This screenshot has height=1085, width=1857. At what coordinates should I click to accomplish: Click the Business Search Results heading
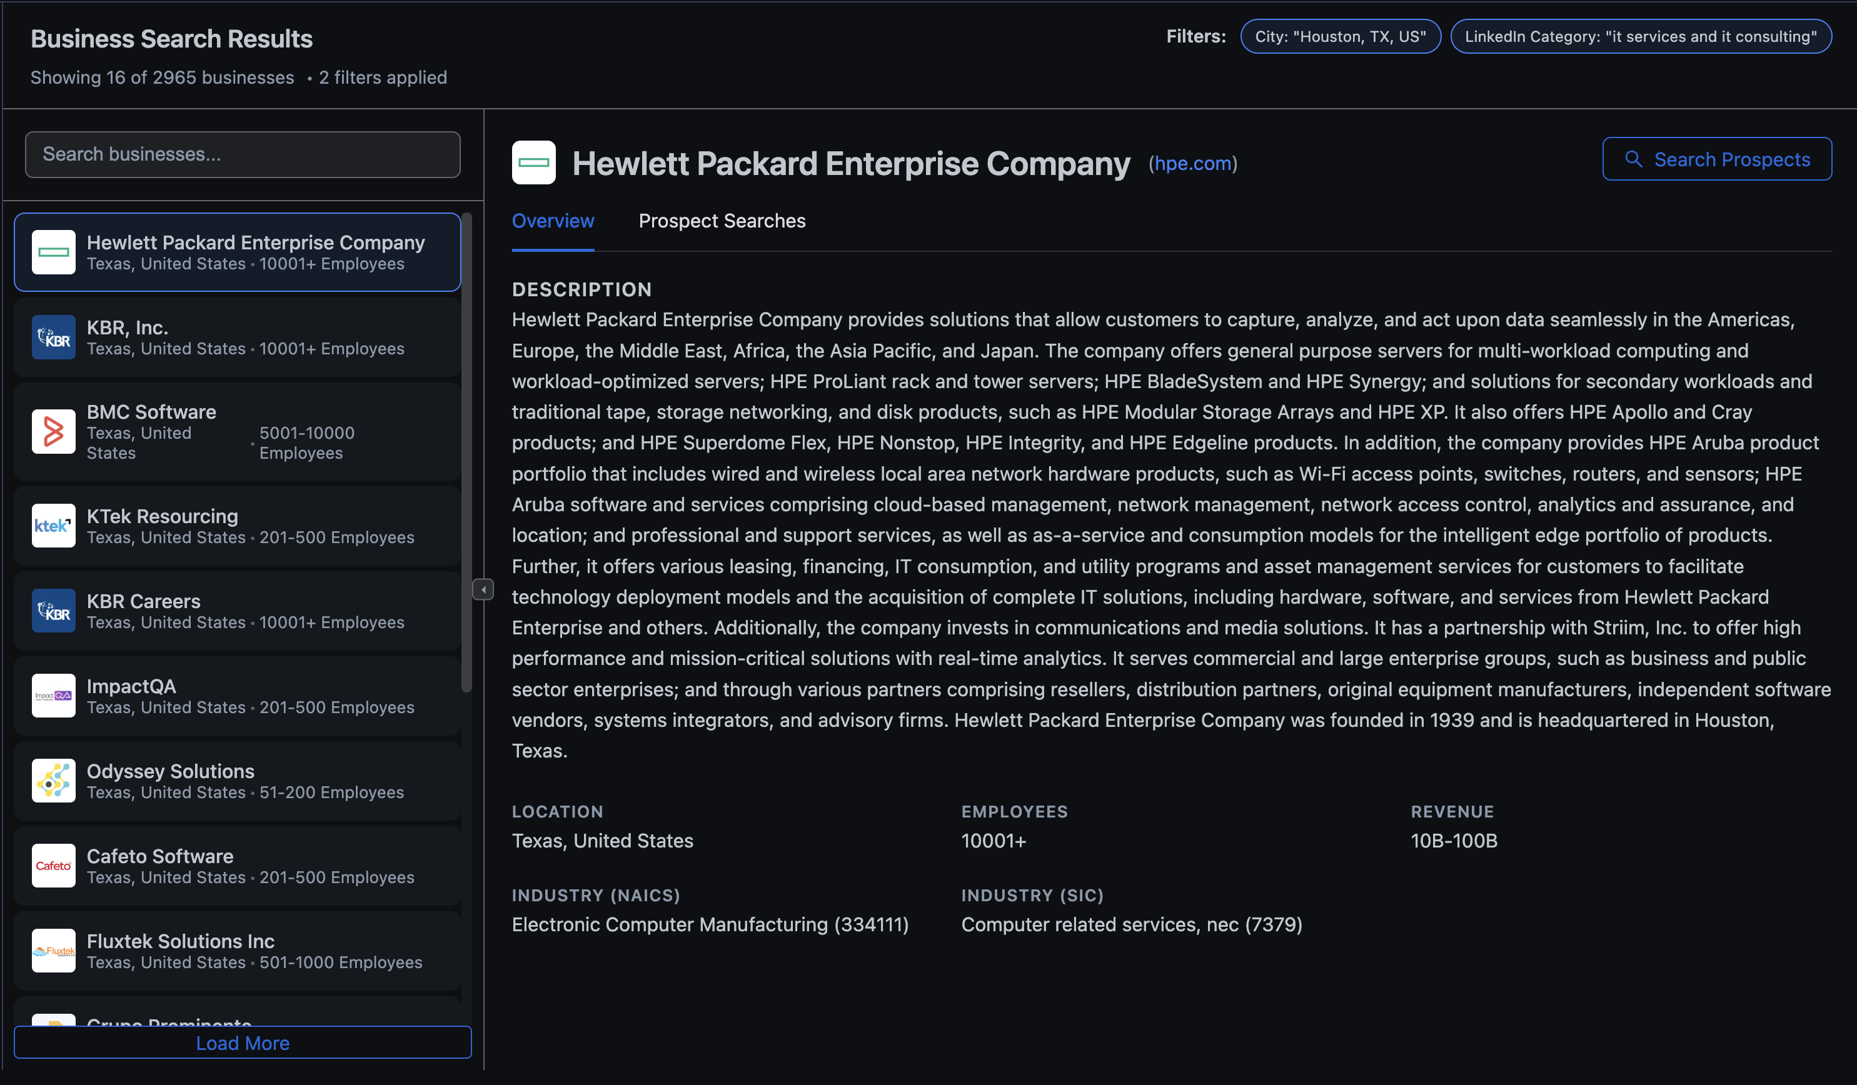172,38
